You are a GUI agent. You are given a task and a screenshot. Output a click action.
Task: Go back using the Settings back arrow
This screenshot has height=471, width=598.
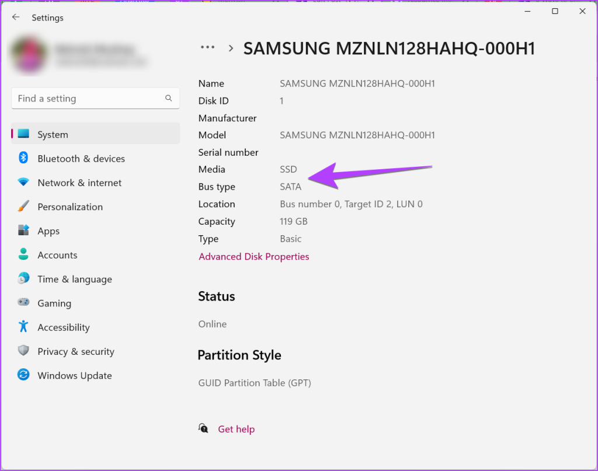(16, 17)
